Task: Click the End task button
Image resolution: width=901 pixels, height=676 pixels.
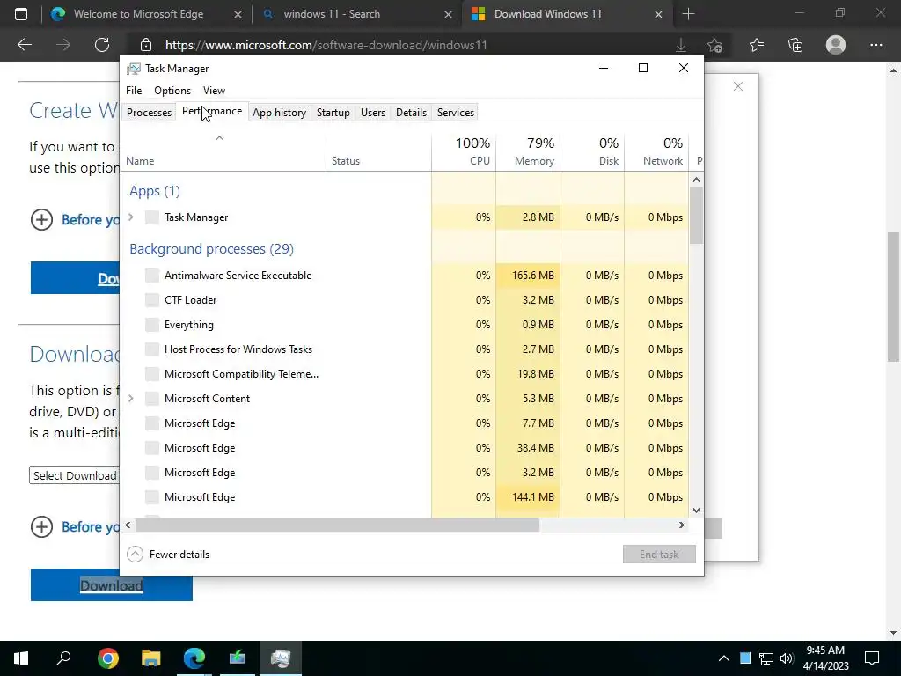Action: click(659, 555)
